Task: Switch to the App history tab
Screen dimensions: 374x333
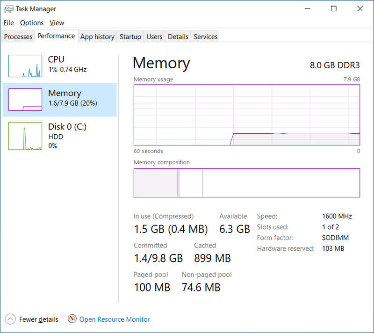Action: (x=97, y=37)
